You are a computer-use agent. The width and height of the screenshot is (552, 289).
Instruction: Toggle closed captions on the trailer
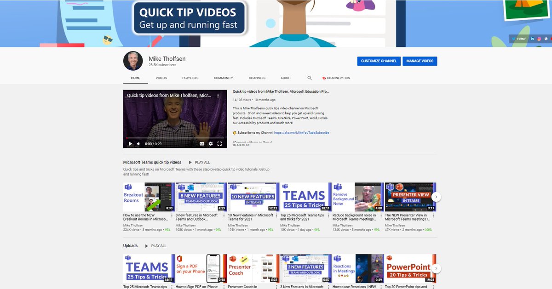tap(201, 144)
